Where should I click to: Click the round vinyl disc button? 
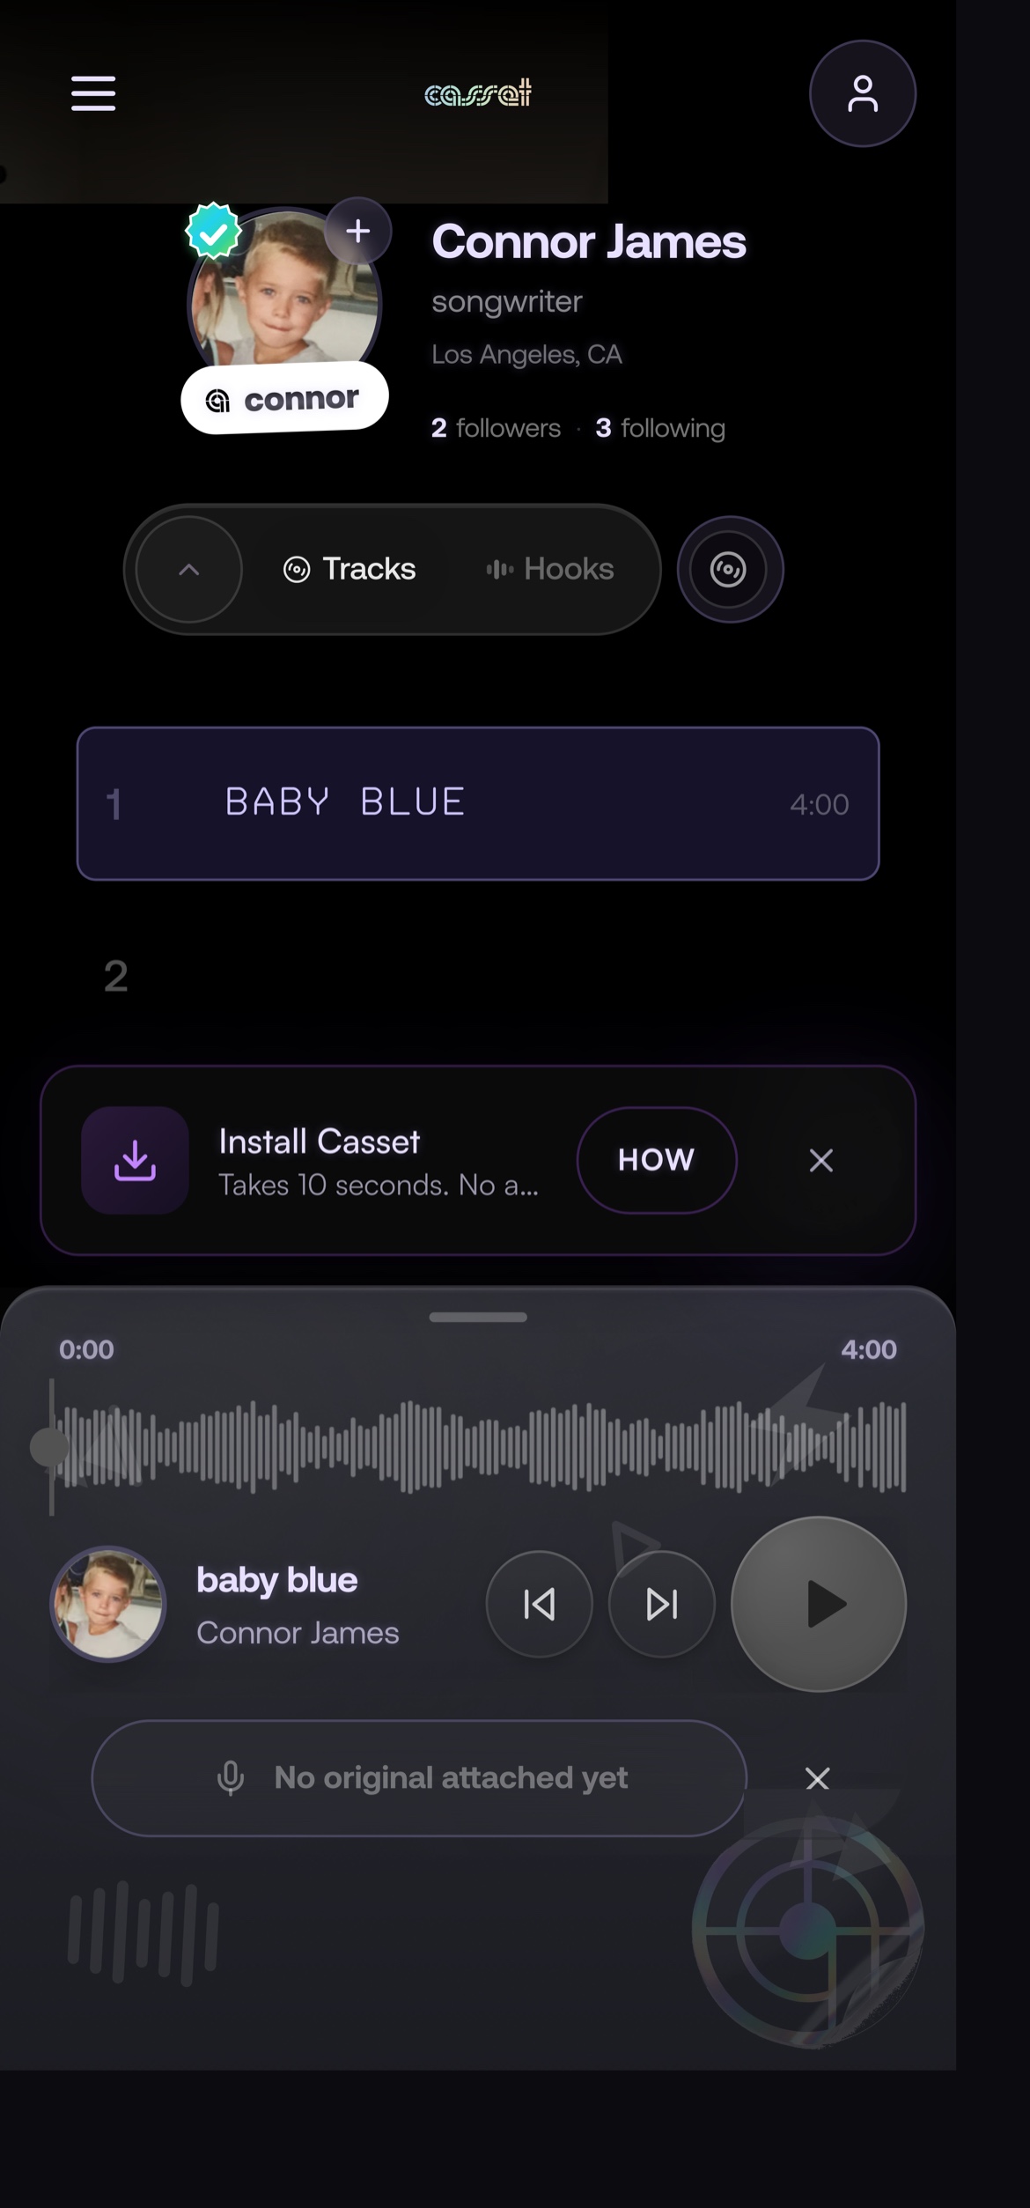(729, 569)
